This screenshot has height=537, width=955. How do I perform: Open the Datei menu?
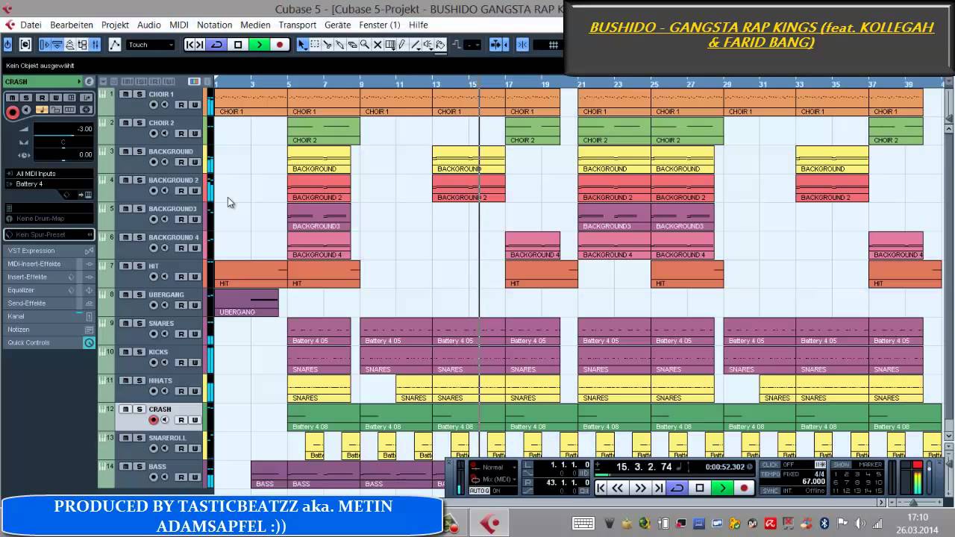coord(31,25)
